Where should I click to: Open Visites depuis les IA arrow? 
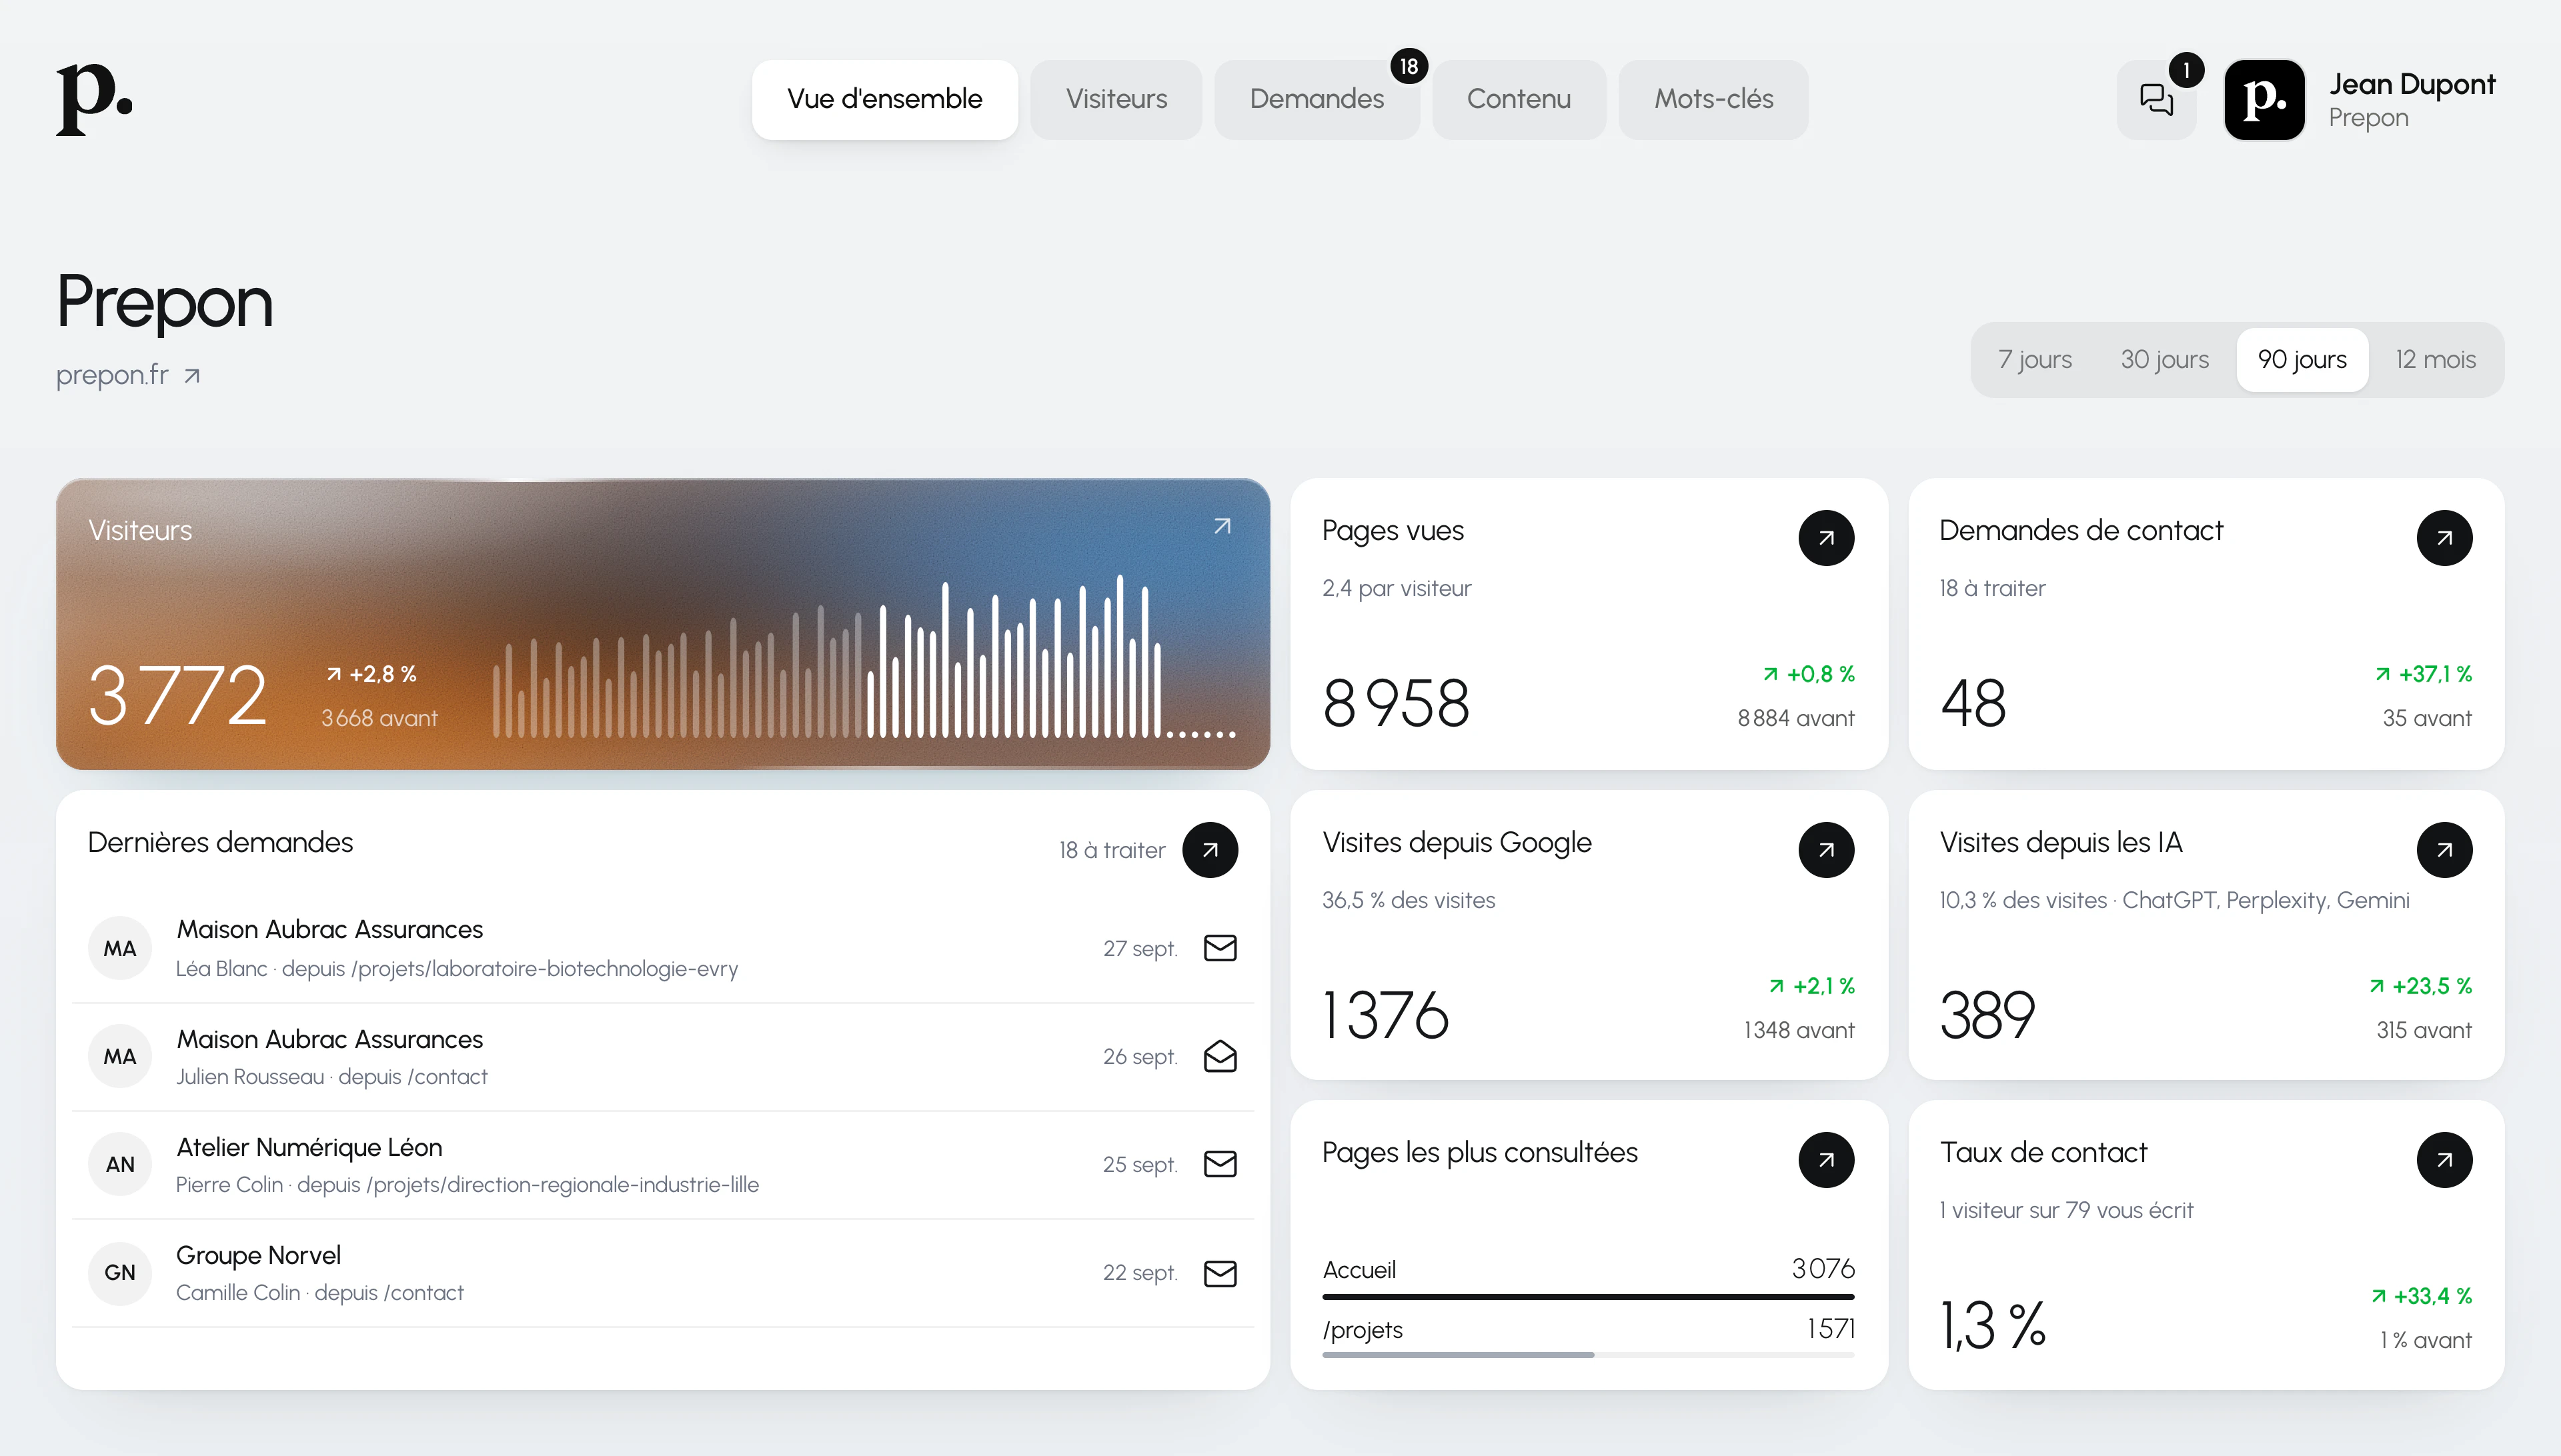click(2444, 850)
